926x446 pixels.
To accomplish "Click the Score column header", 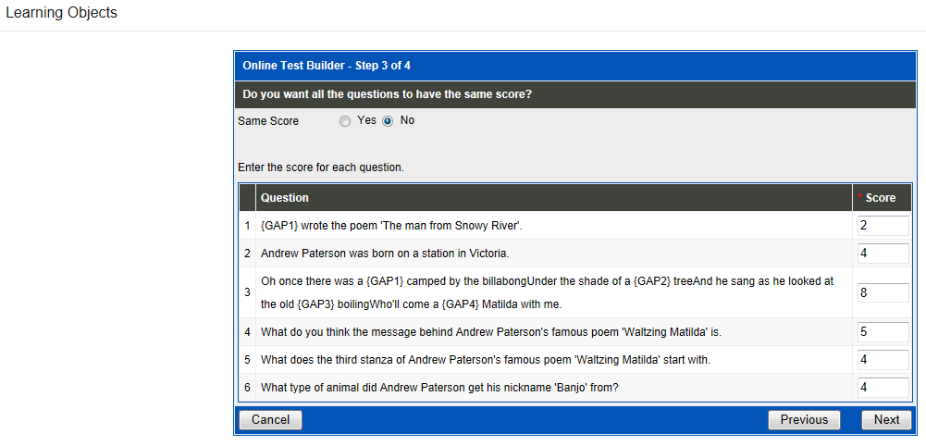I will point(881,198).
